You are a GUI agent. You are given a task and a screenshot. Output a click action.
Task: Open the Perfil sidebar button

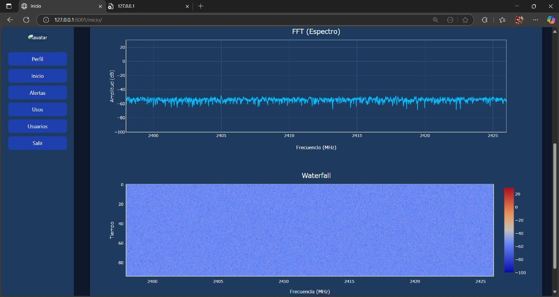pyautogui.click(x=38, y=59)
